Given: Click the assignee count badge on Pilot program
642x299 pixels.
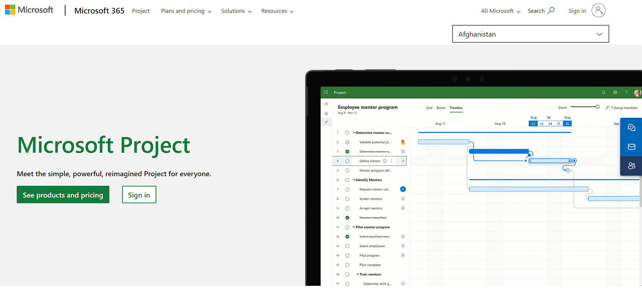Looking at the screenshot, I should [x=403, y=255].
